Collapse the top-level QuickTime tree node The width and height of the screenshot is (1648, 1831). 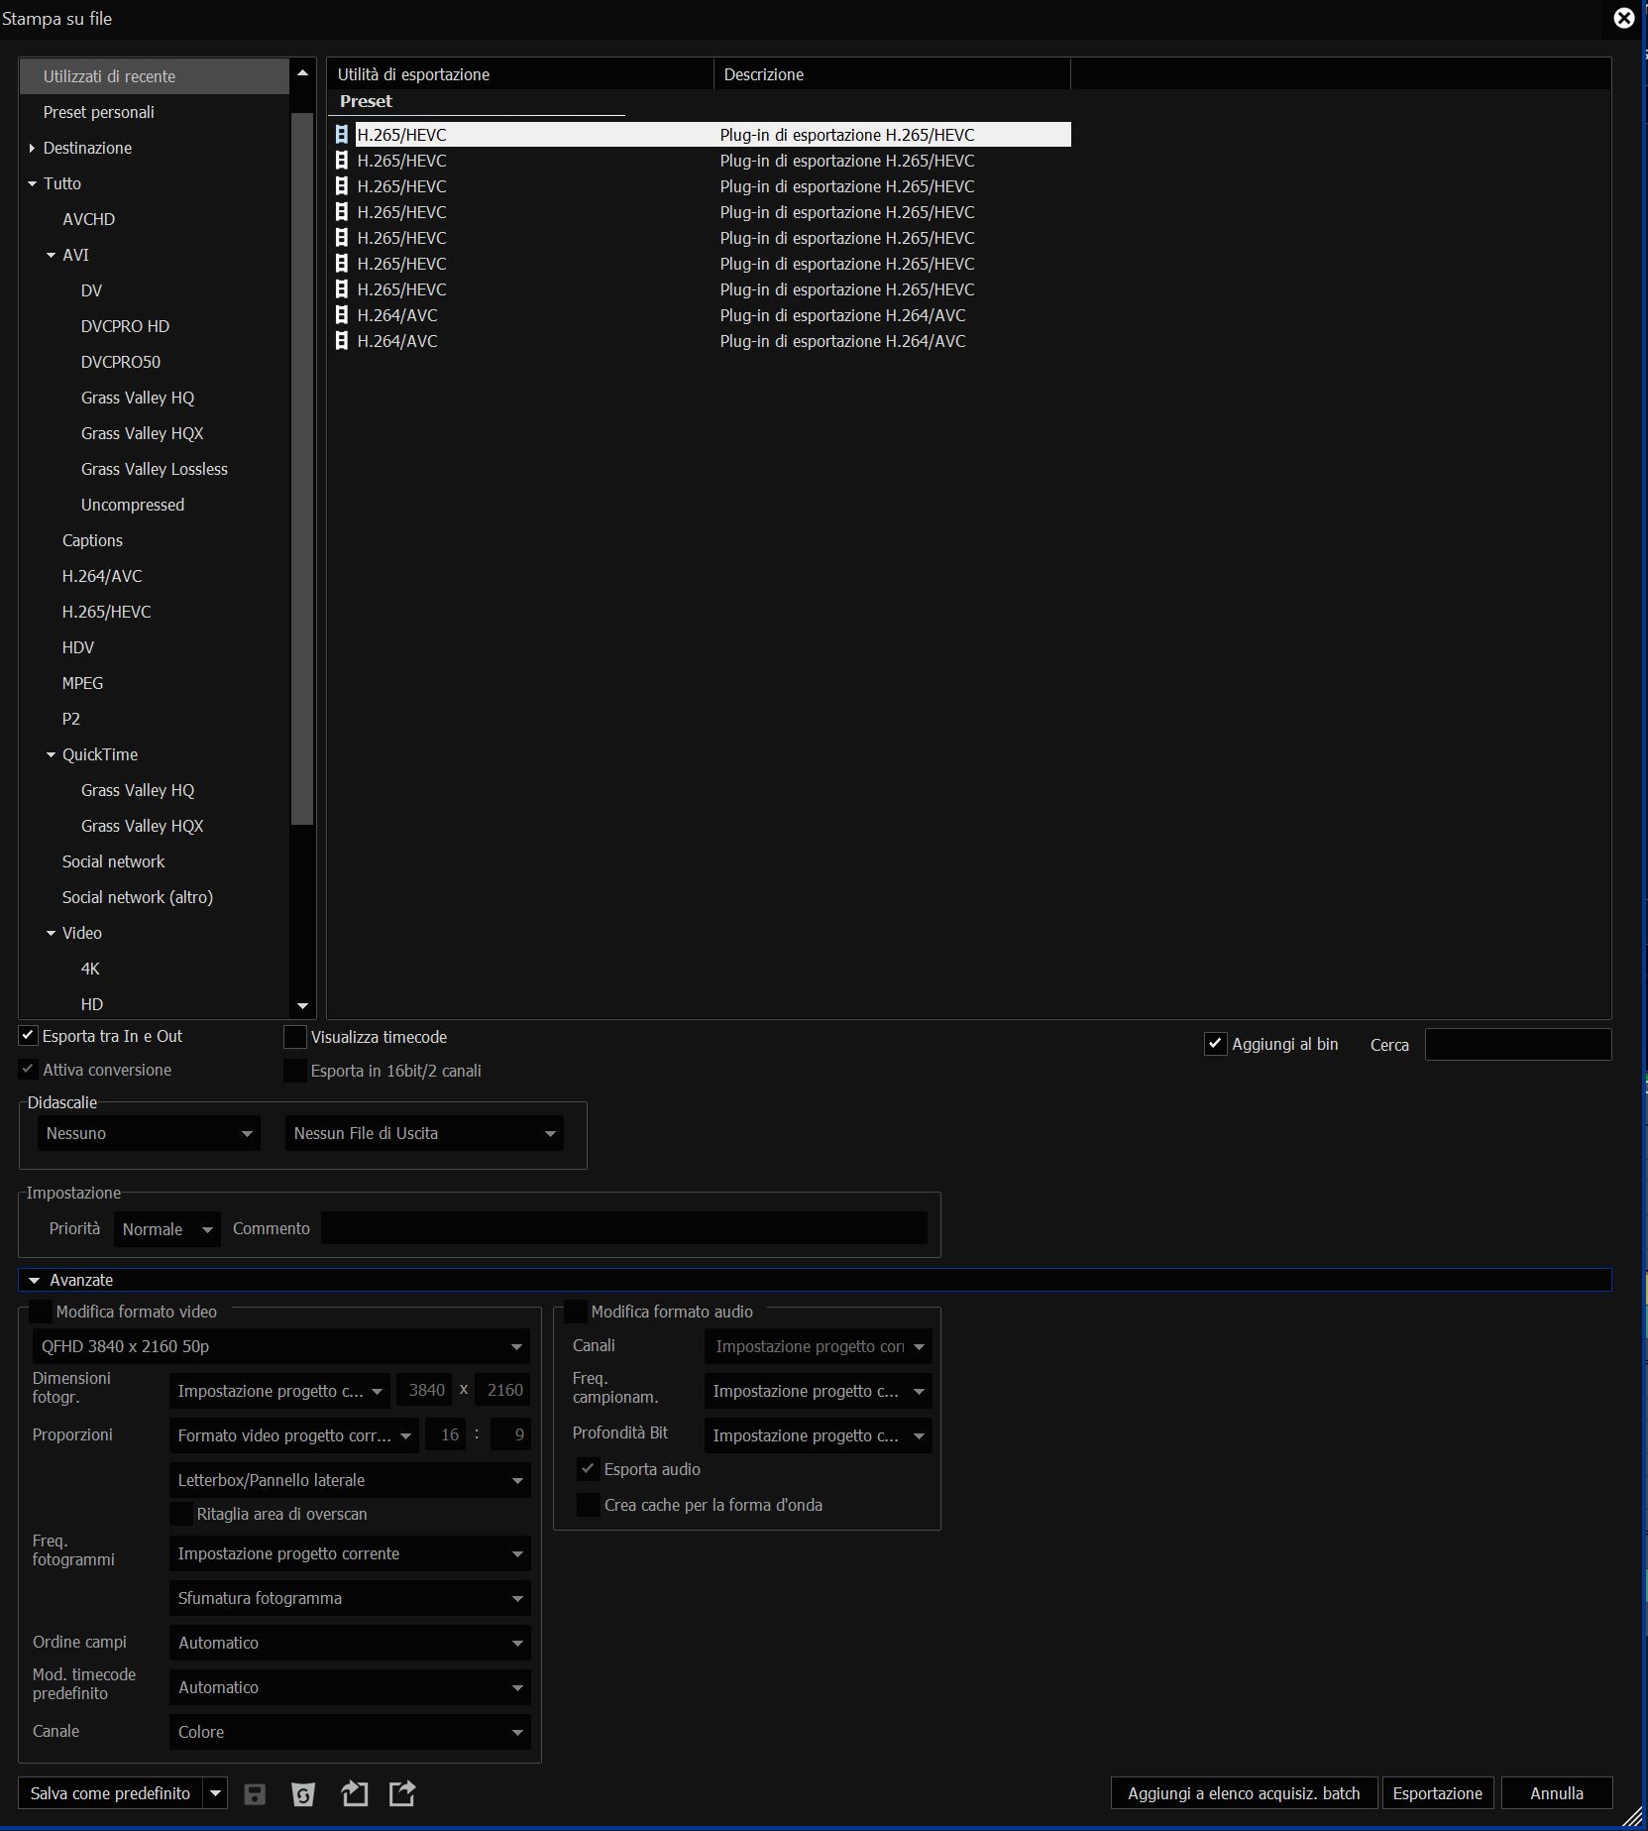[51, 754]
